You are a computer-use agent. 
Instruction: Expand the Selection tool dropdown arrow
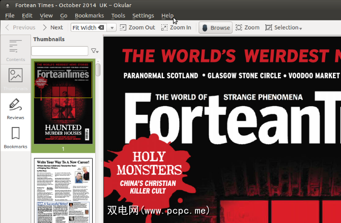[301, 28]
